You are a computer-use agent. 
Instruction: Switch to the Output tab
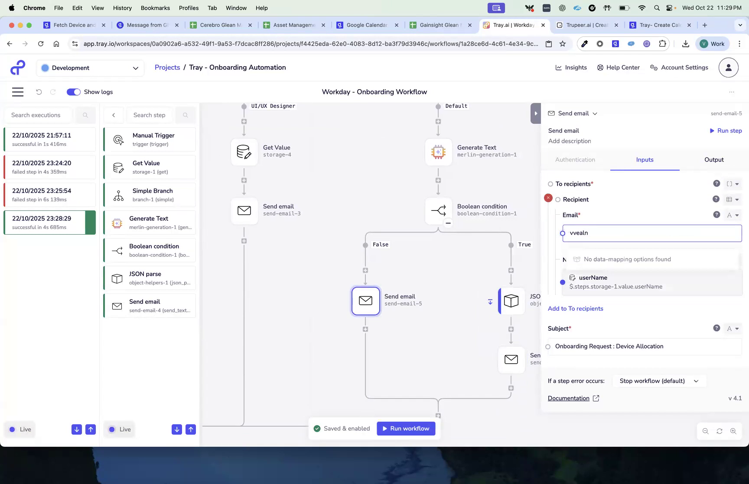click(713, 159)
